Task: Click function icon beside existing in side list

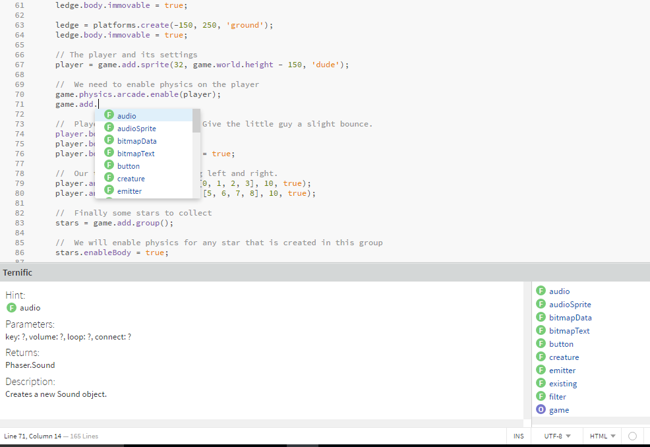Action: click(541, 383)
